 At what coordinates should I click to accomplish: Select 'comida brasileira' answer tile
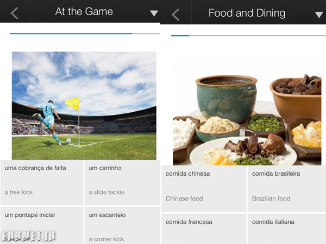click(x=287, y=189)
